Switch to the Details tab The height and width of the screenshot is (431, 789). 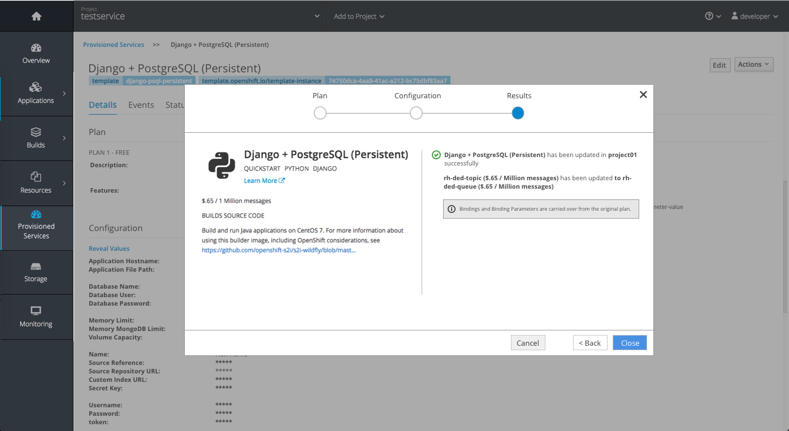(103, 105)
